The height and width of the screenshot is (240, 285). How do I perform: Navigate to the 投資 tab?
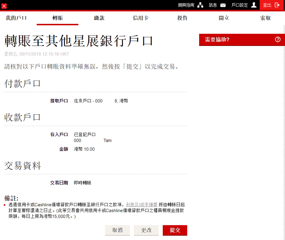click(x=182, y=18)
